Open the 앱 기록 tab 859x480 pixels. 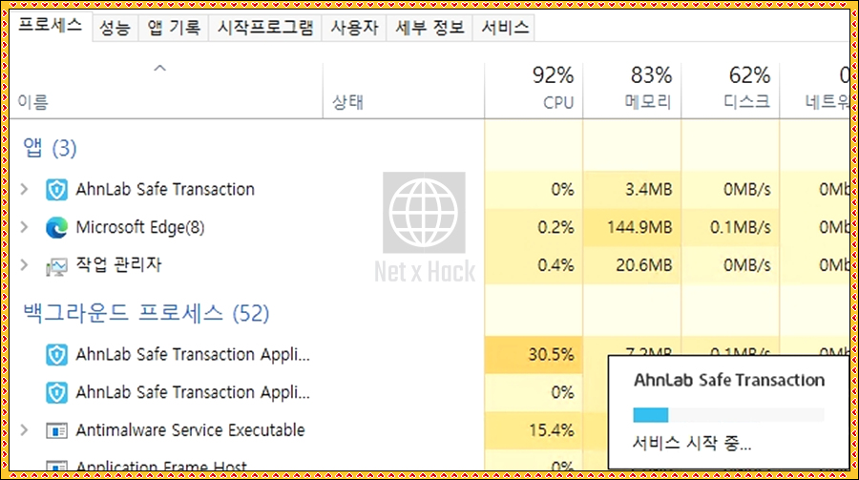(x=175, y=28)
